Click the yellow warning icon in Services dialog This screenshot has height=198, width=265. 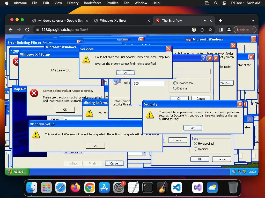tap(86, 60)
